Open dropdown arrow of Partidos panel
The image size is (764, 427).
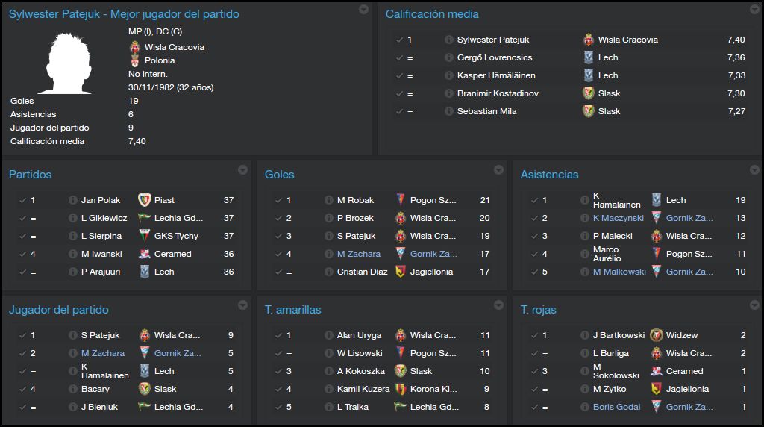click(242, 169)
